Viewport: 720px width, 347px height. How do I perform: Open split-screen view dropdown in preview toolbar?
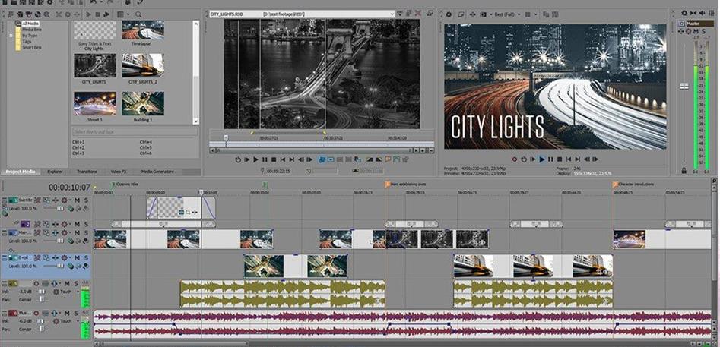(491, 14)
